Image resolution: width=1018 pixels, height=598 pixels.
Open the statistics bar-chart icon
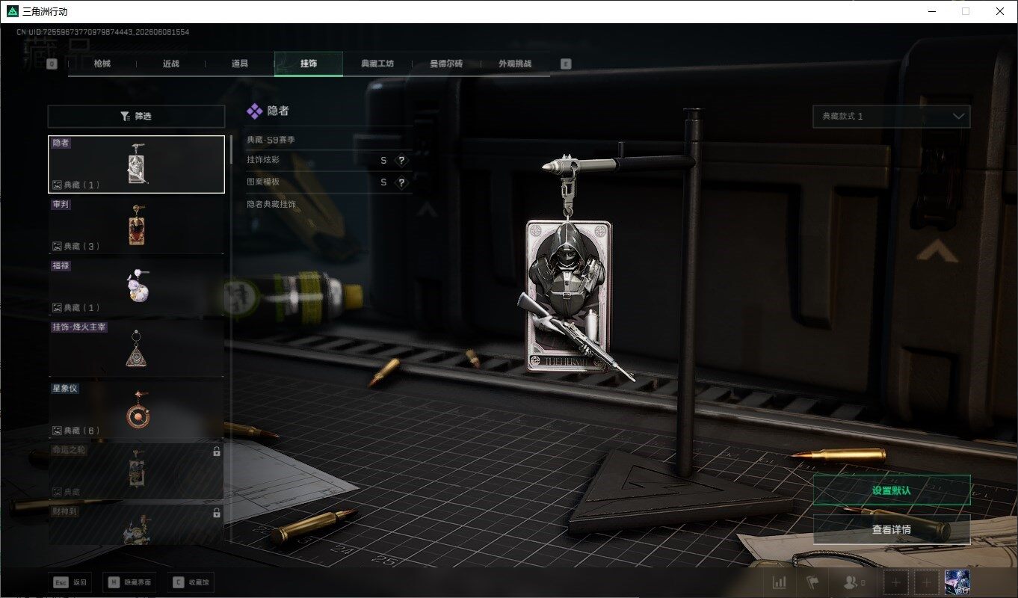click(x=779, y=582)
